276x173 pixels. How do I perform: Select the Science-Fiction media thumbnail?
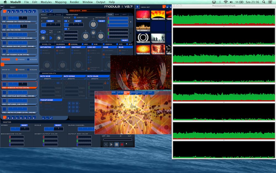158,49
